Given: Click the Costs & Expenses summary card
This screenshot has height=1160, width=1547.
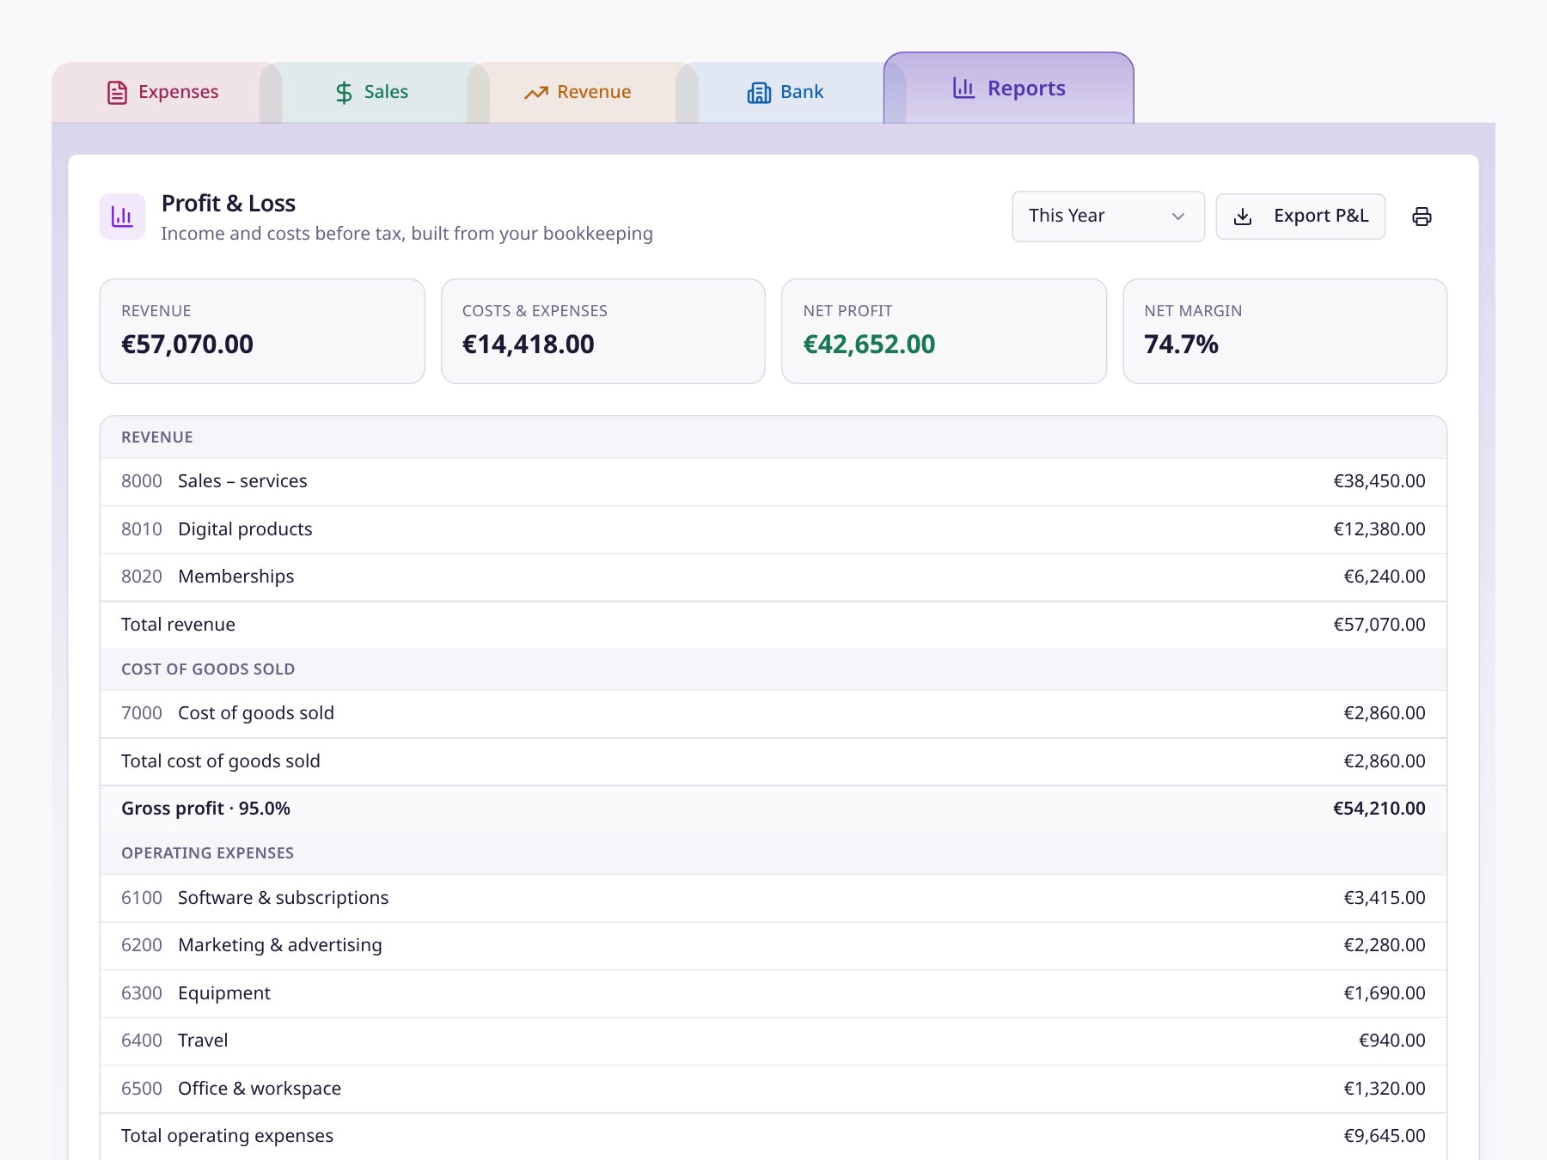Looking at the screenshot, I should (x=603, y=331).
